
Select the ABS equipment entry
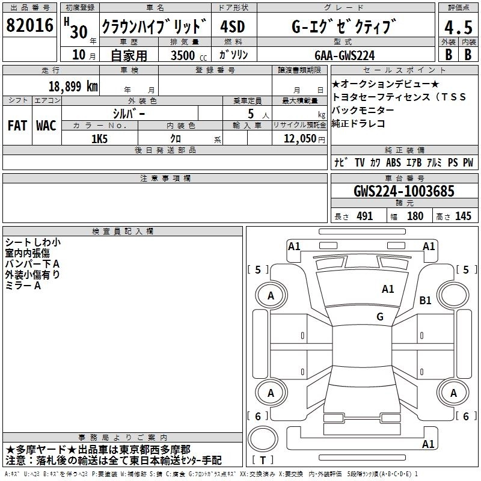(x=393, y=162)
